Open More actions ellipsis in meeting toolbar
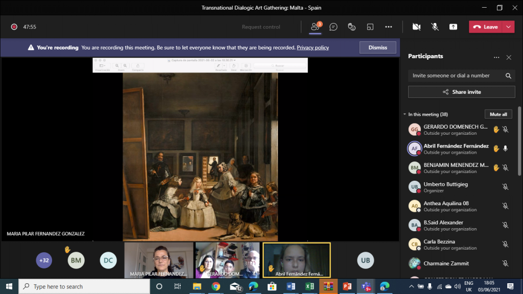 (x=389, y=27)
